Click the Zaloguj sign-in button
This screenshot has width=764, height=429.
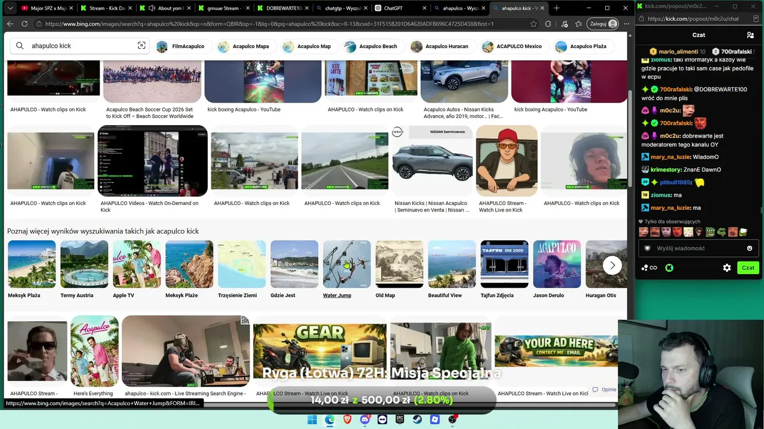point(602,24)
